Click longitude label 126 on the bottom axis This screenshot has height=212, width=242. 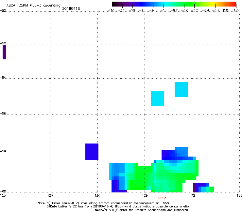(x=97, y=195)
